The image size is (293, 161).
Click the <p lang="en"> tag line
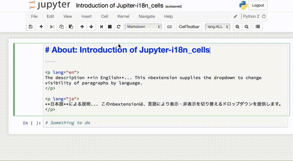point(62,72)
